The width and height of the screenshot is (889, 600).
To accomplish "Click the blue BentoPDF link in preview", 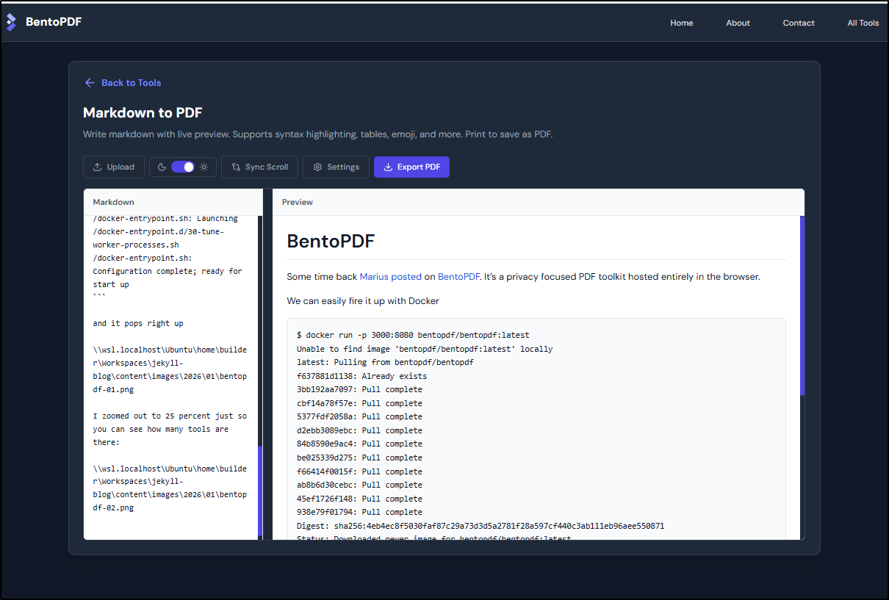I will (x=458, y=277).
